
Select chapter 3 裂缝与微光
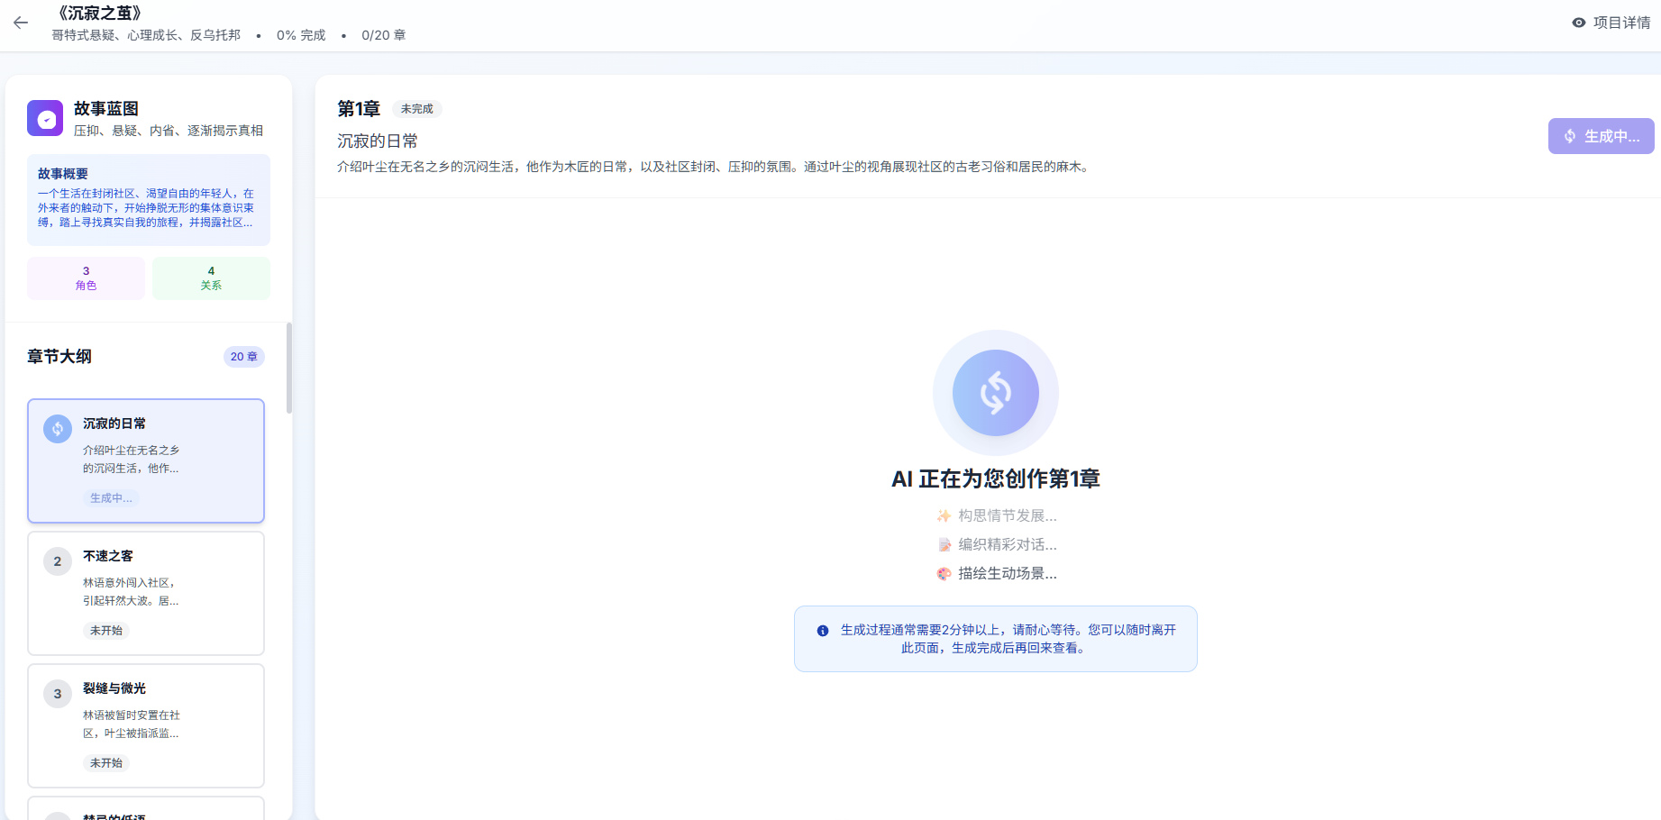tap(146, 725)
